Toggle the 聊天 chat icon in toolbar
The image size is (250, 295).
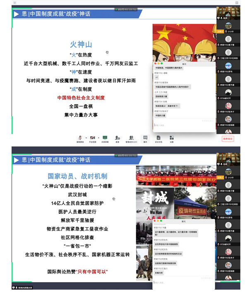(145, 137)
